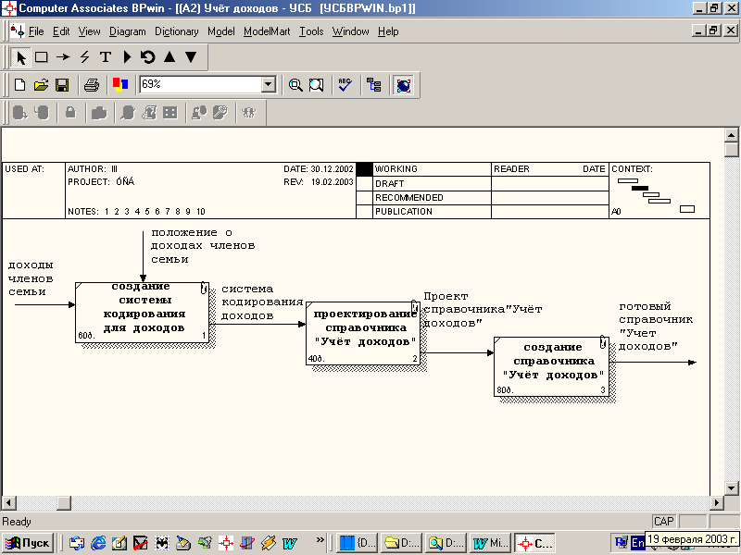Viewport: 741px width, 555px height.
Task: Save model with floppy disk icon
Action: point(62,85)
